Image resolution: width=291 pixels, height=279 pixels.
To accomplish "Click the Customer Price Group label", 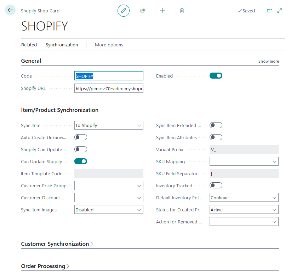I will (44, 186).
